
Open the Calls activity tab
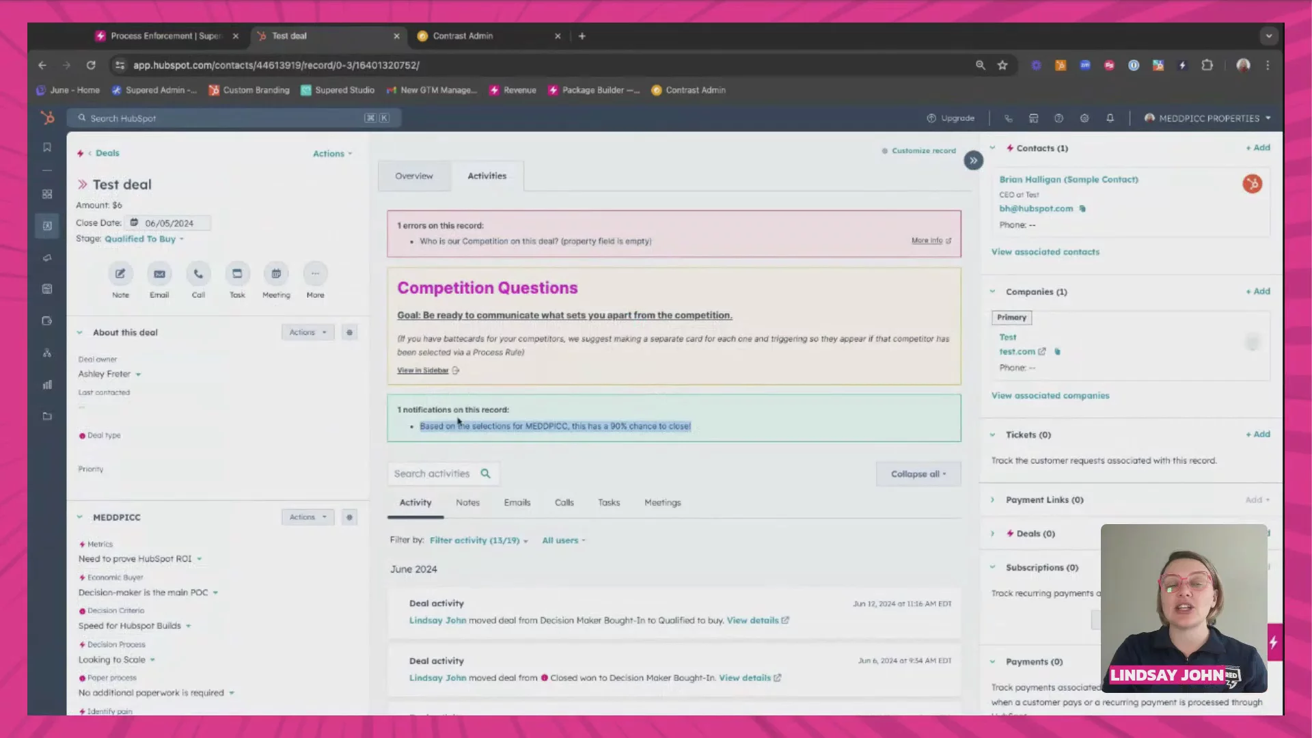(564, 502)
